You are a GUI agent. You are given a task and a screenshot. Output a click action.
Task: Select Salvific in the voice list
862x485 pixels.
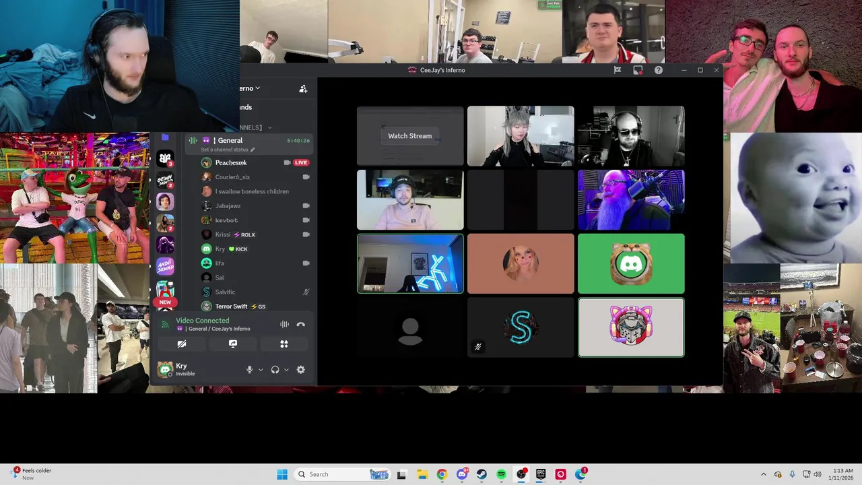tap(225, 292)
